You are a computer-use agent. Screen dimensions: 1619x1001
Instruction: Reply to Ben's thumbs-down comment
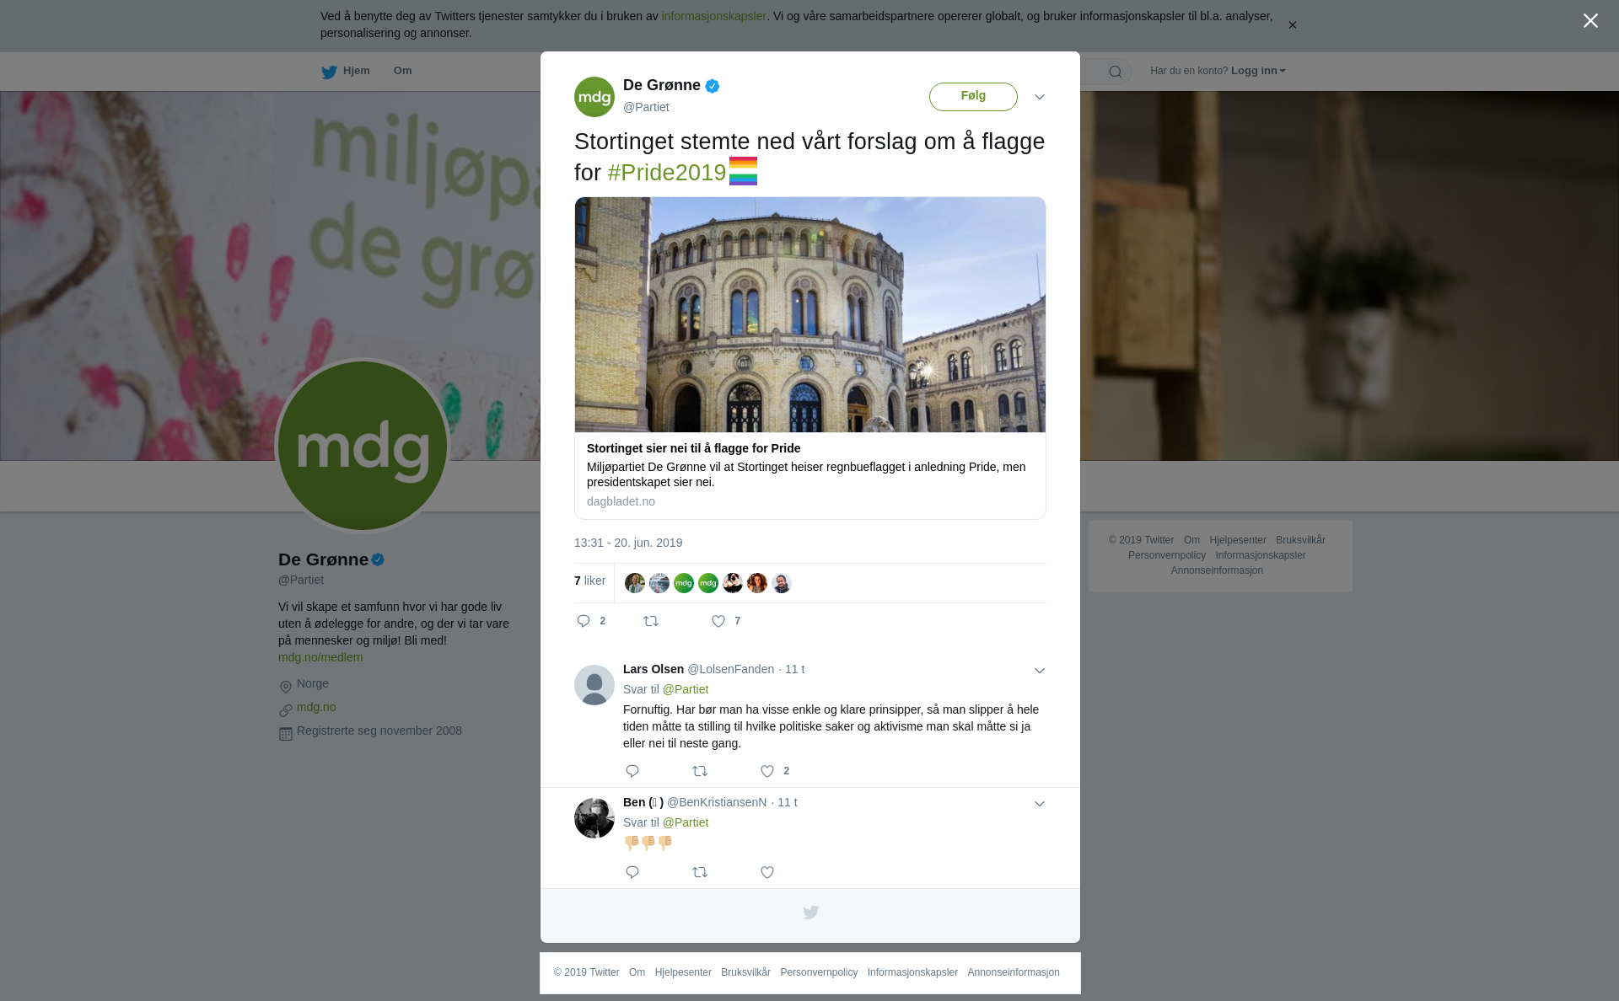click(632, 872)
